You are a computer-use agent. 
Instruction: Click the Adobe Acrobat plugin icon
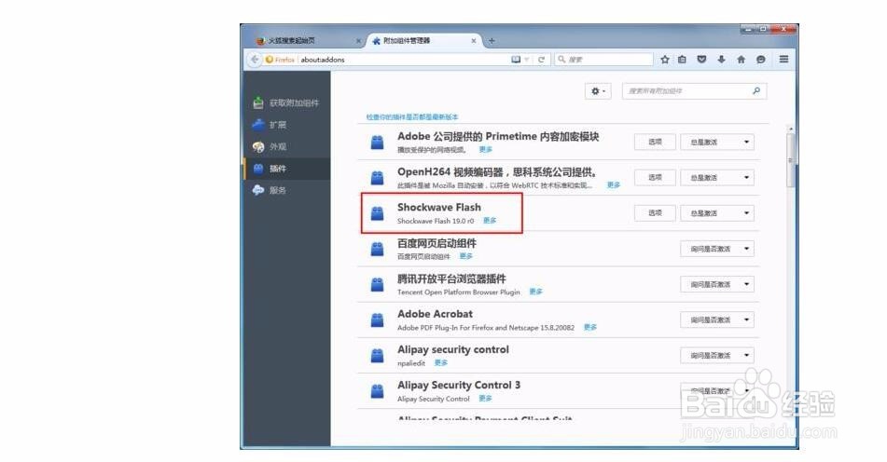pyautogui.click(x=378, y=319)
